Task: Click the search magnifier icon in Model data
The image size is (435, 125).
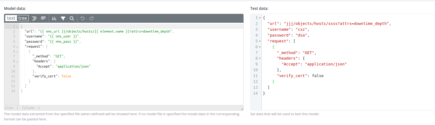Action: point(72,18)
